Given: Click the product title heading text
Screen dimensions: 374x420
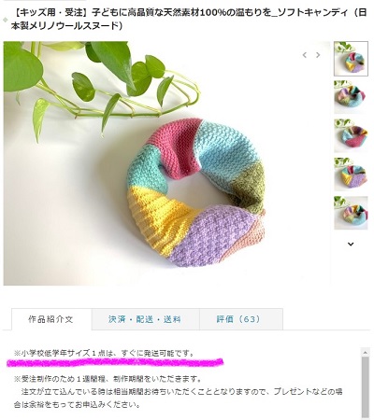Looking at the screenshot, I should pos(189,20).
